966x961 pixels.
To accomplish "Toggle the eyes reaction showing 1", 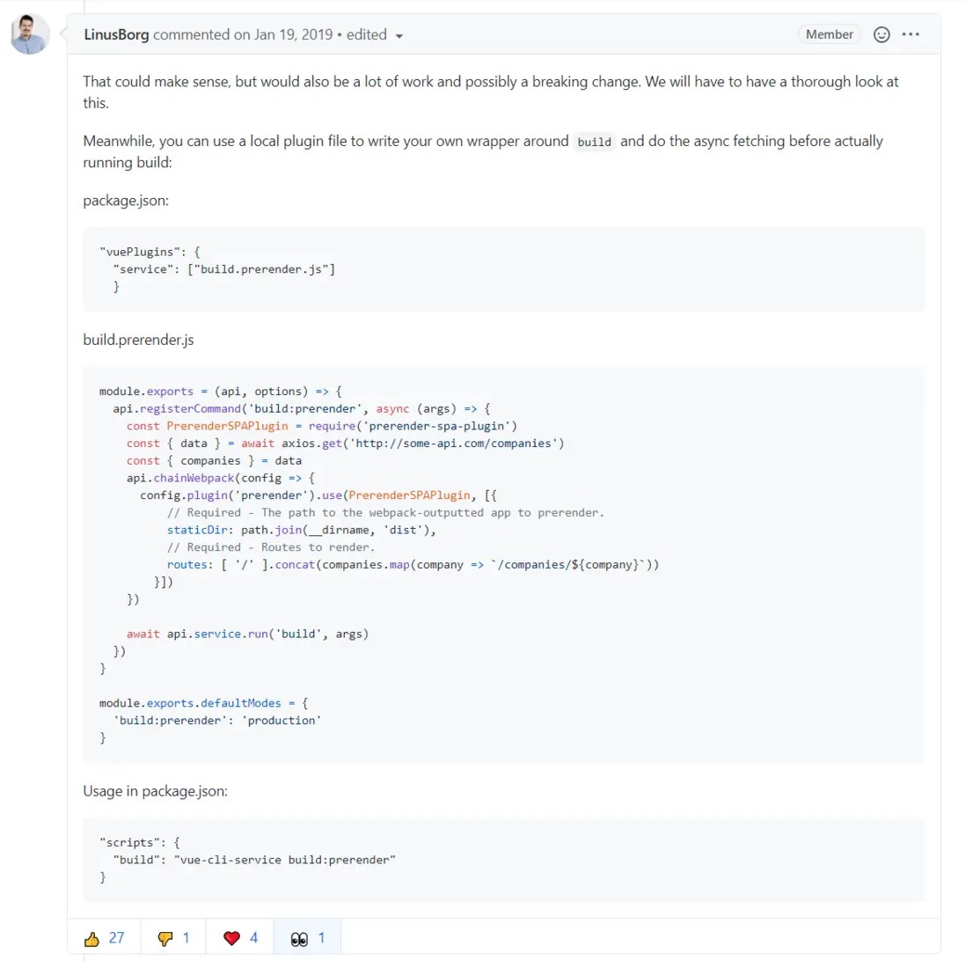I will pos(306,936).
